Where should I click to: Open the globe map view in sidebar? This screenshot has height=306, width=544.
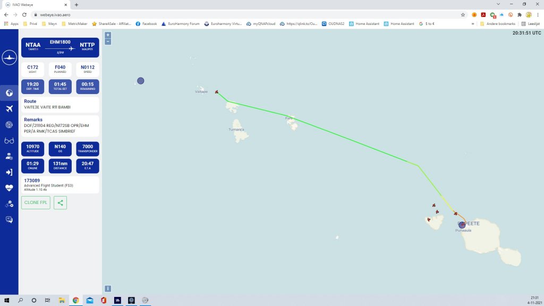(x=9, y=93)
